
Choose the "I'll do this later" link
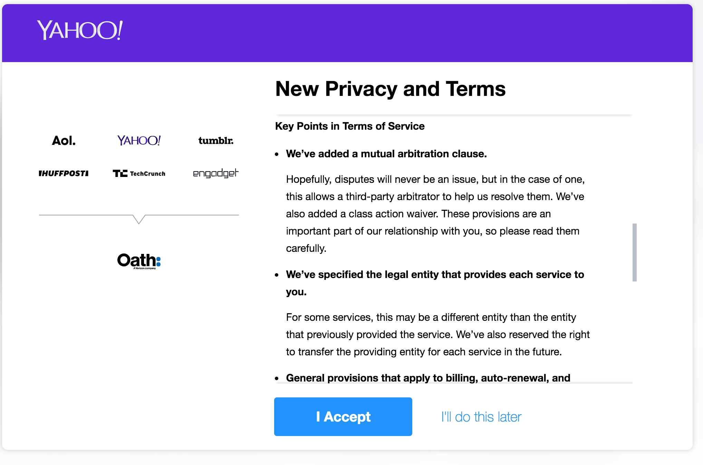[481, 417]
